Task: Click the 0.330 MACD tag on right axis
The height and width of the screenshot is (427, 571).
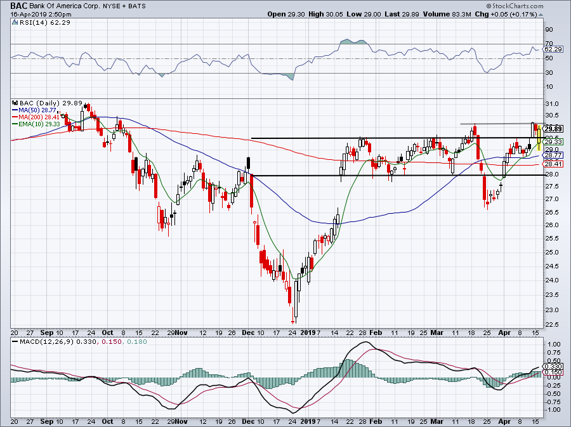Action: click(x=553, y=367)
